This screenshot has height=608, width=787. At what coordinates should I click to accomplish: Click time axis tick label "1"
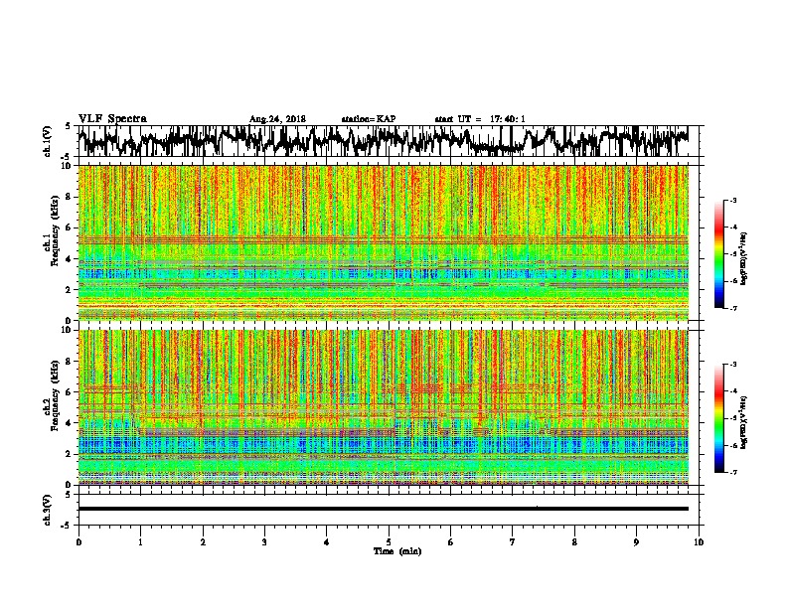140,542
